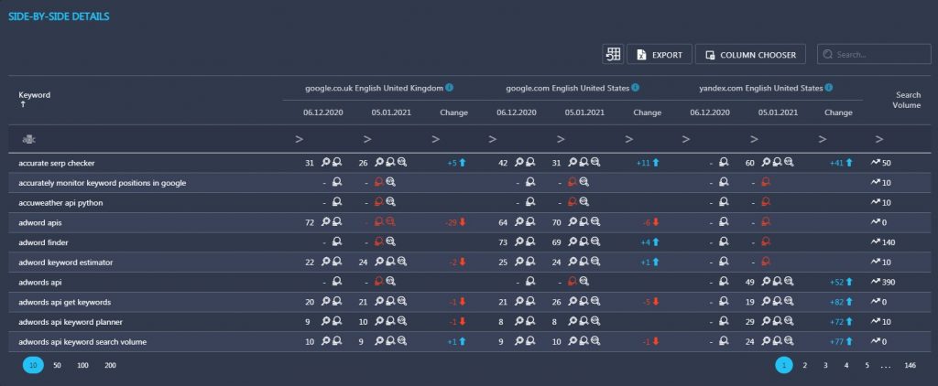The image size is (938, 386).
Task: Open filter operator for Search Volume column
Action: [878, 139]
